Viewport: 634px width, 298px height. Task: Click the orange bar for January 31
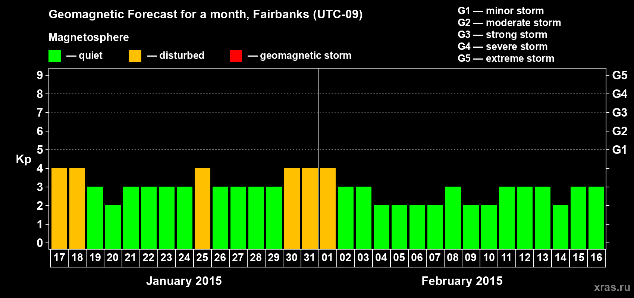310,209
